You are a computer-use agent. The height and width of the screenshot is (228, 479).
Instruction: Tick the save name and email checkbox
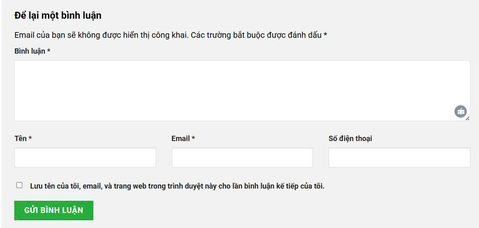click(x=20, y=185)
